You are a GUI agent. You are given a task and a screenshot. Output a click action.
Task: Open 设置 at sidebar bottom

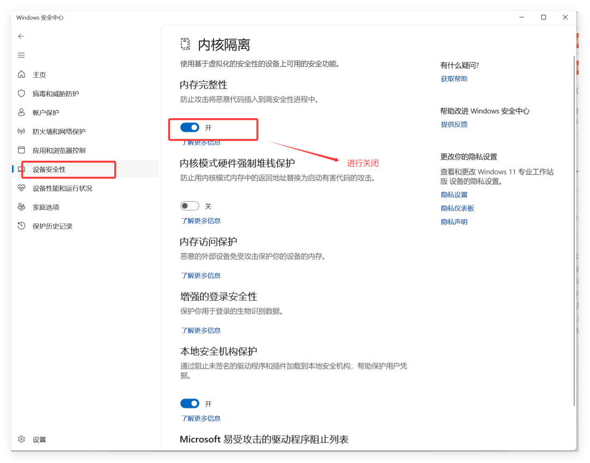tap(39, 439)
